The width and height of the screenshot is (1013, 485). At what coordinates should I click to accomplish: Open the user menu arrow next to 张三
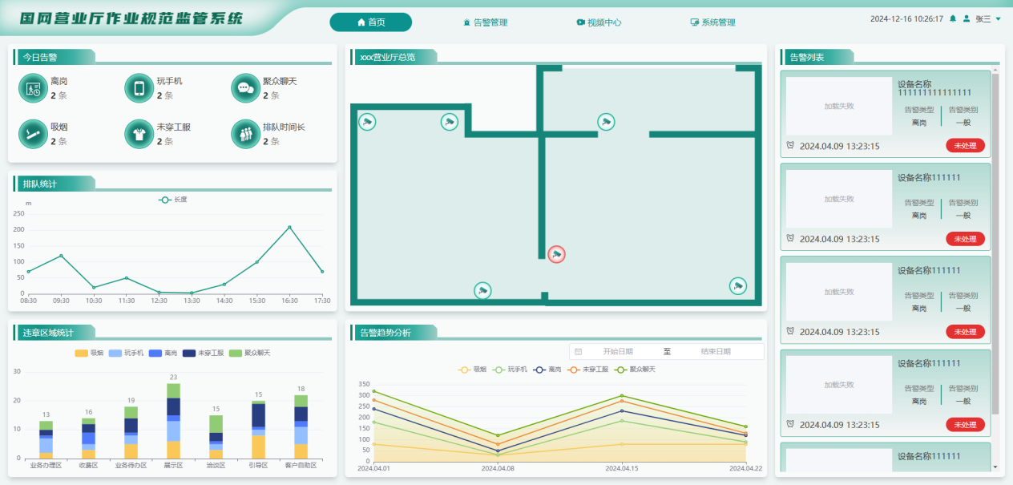pyautogui.click(x=998, y=18)
